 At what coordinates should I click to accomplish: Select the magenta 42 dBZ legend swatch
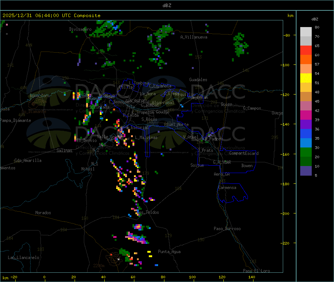point(306,115)
